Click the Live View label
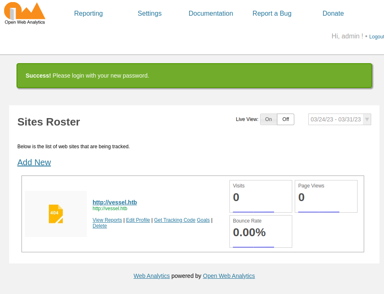Image resolution: width=384 pixels, height=294 pixels. pyautogui.click(x=247, y=119)
